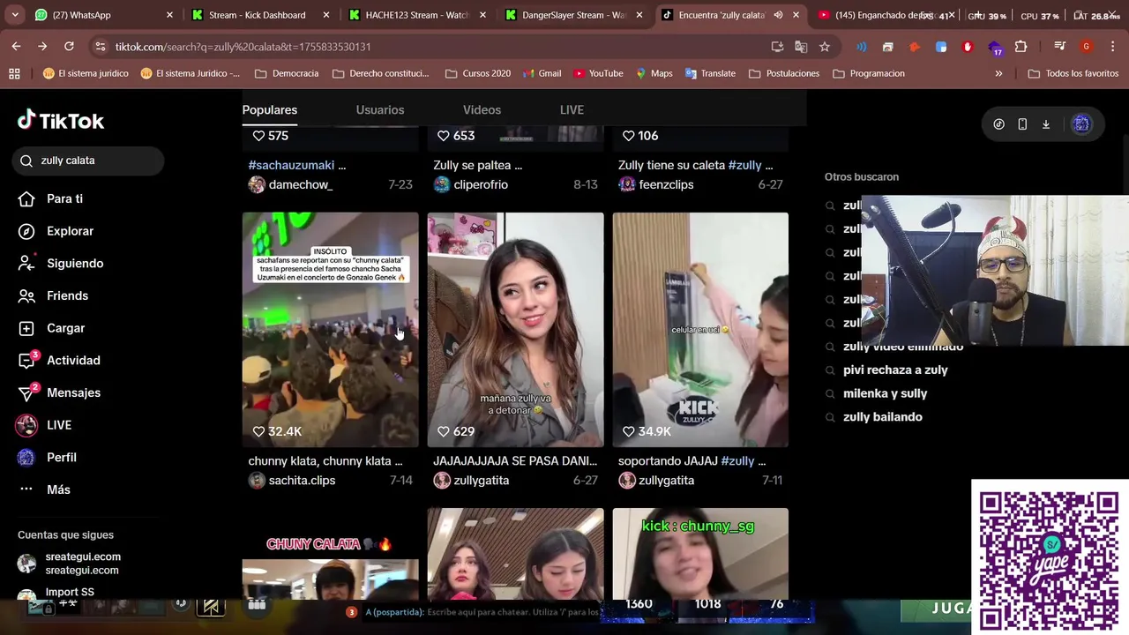Screen dimensions: 1129x635
Task: Open the profile avatar in TikTok header
Action: click(x=1081, y=124)
